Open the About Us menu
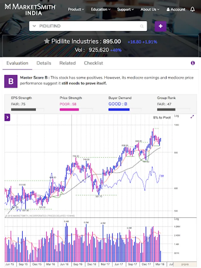The width and height of the screenshot is (201, 268). point(150,9)
